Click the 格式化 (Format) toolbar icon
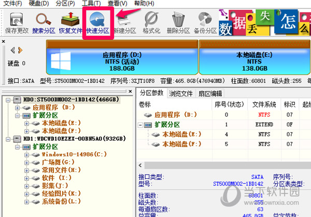 (152, 22)
